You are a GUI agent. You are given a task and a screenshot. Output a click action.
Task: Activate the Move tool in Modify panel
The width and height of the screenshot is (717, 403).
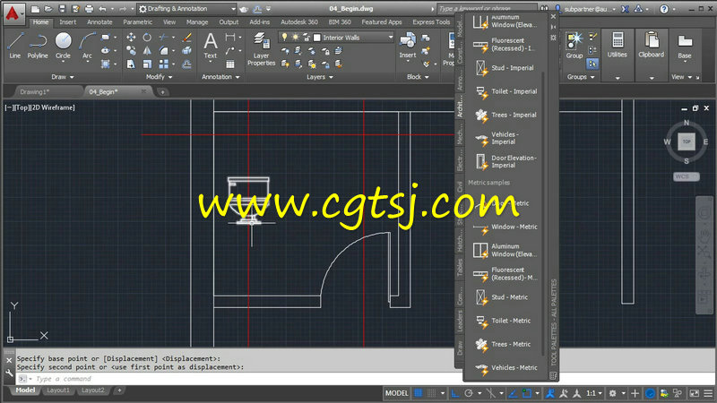pos(131,38)
